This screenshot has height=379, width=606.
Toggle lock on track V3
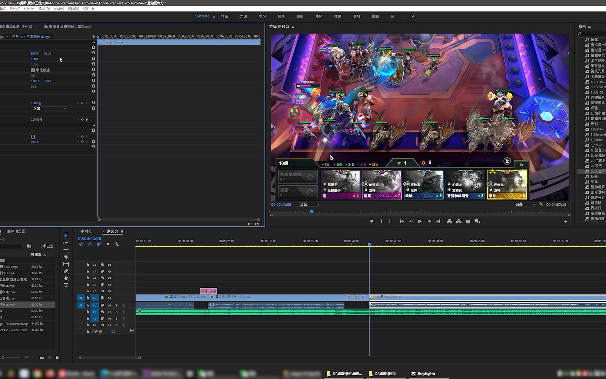pyautogui.click(x=88, y=285)
